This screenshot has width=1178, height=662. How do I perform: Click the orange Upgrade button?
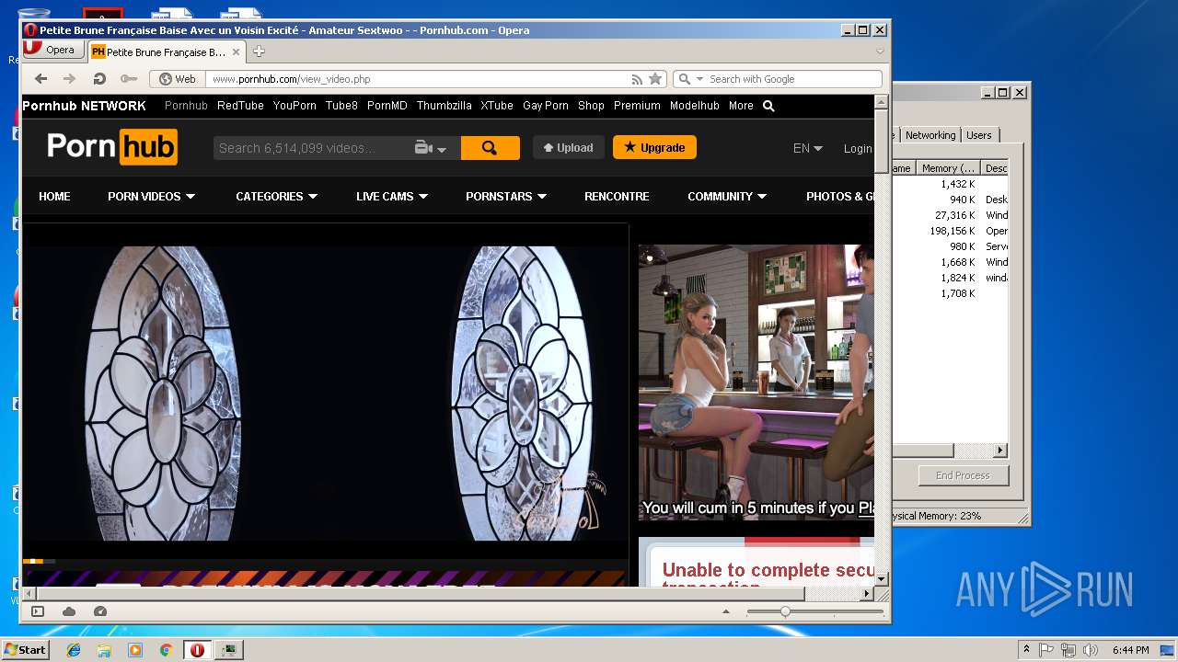[x=654, y=147]
